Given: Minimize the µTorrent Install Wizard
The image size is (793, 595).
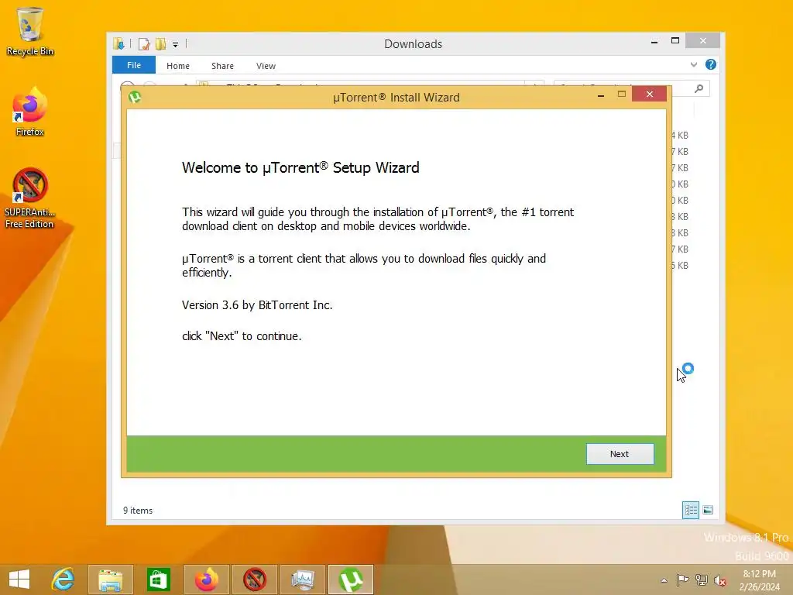Looking at the screenshot, I should point(601,95).
